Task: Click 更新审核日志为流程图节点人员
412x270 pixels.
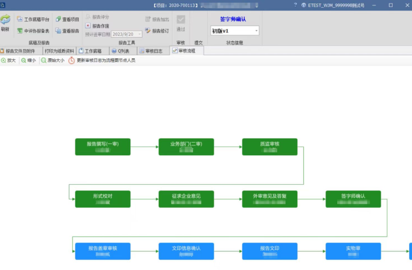Action: [102, 61]
